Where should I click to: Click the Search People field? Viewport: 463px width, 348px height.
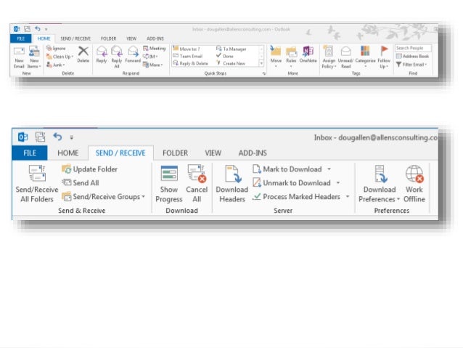(413, 48)
